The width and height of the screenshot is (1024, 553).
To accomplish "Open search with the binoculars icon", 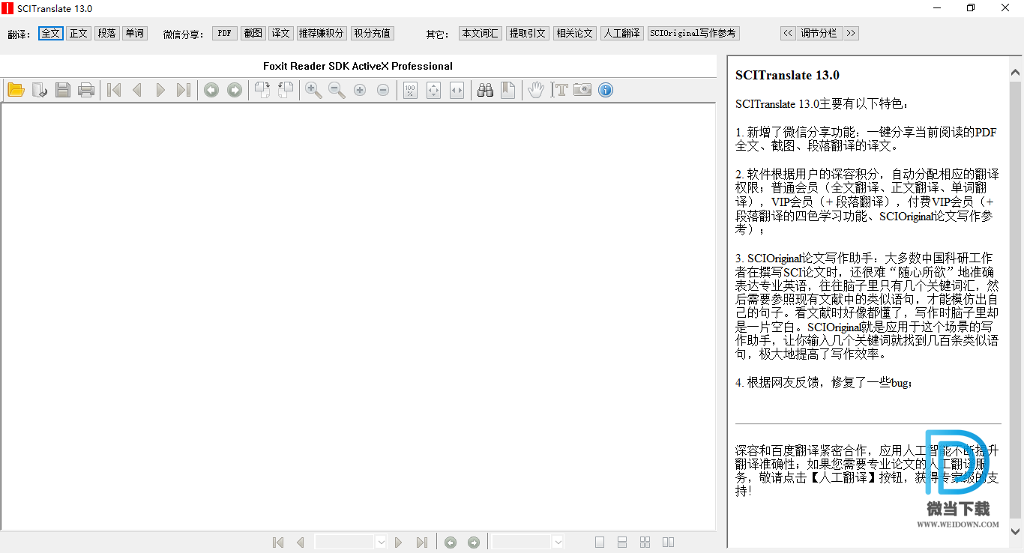I will pyautogui.click(x=485, y=90).
